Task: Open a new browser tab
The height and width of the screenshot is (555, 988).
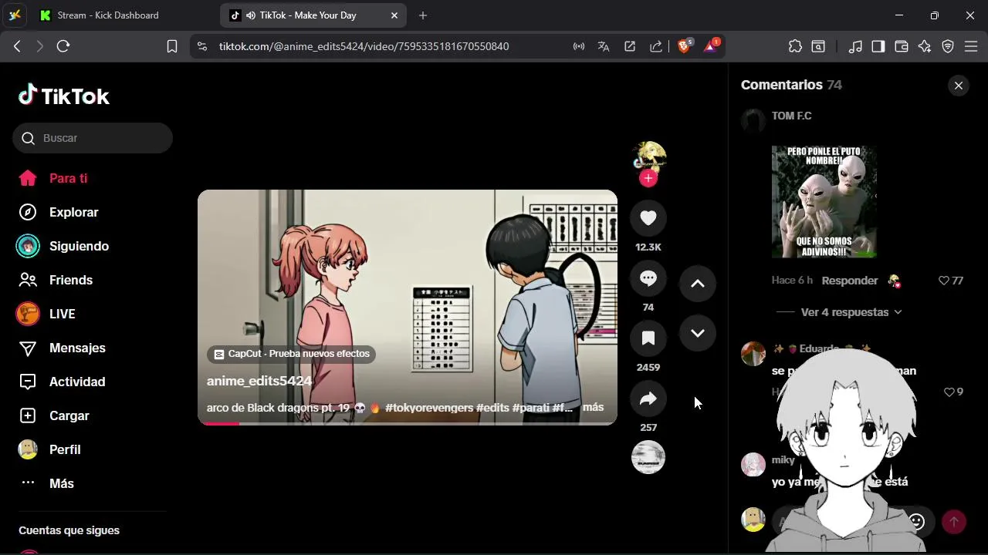Action: click(422, 15)
